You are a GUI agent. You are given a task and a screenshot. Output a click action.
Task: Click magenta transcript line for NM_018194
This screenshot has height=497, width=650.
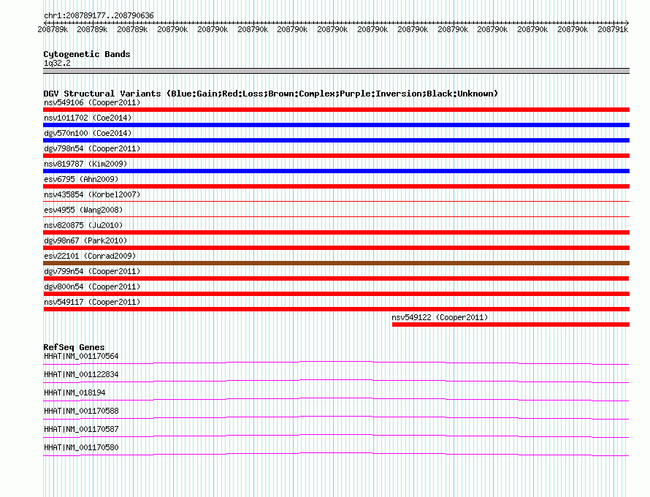click(336, 399)
